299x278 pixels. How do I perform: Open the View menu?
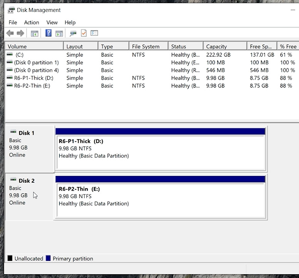(x=52, y=22)
